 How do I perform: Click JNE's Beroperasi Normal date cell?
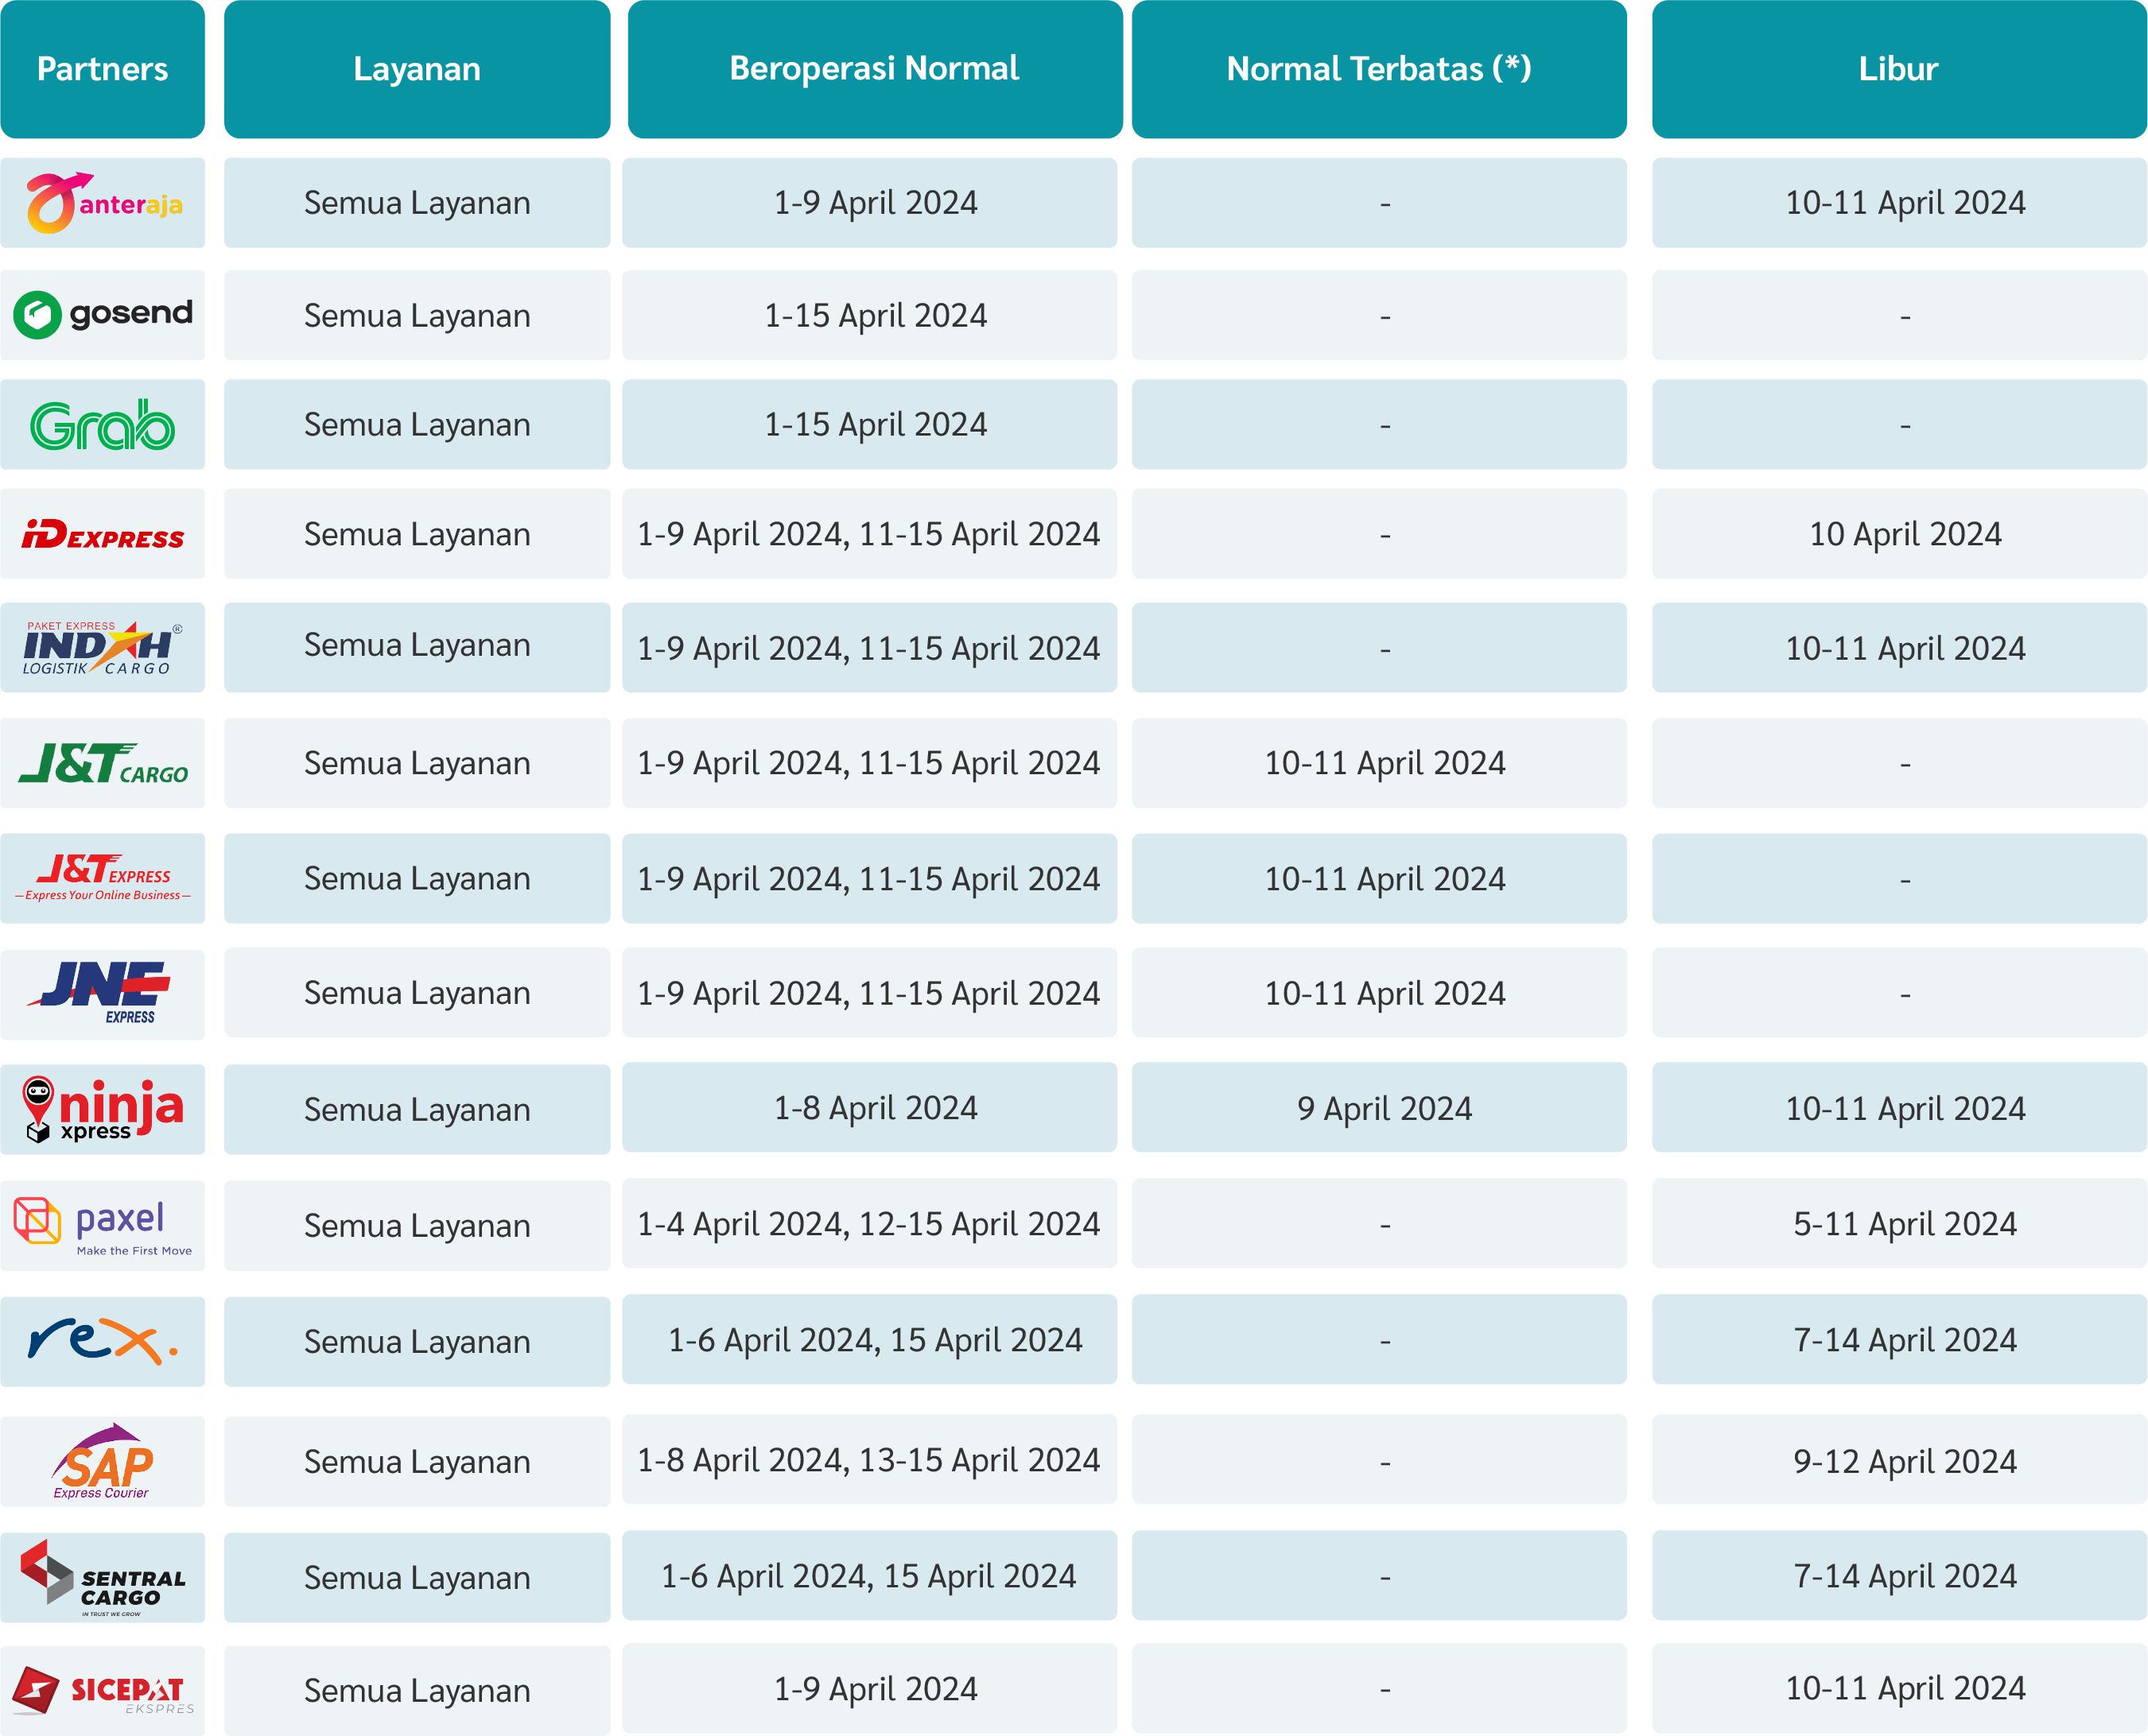pyautogui.click(x=869, y=992)
